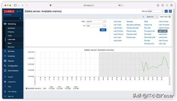Click the Monitoring eye icon
Image resolution: width=177 pixels, height=101 pixels.
click(x=5, y=24)
